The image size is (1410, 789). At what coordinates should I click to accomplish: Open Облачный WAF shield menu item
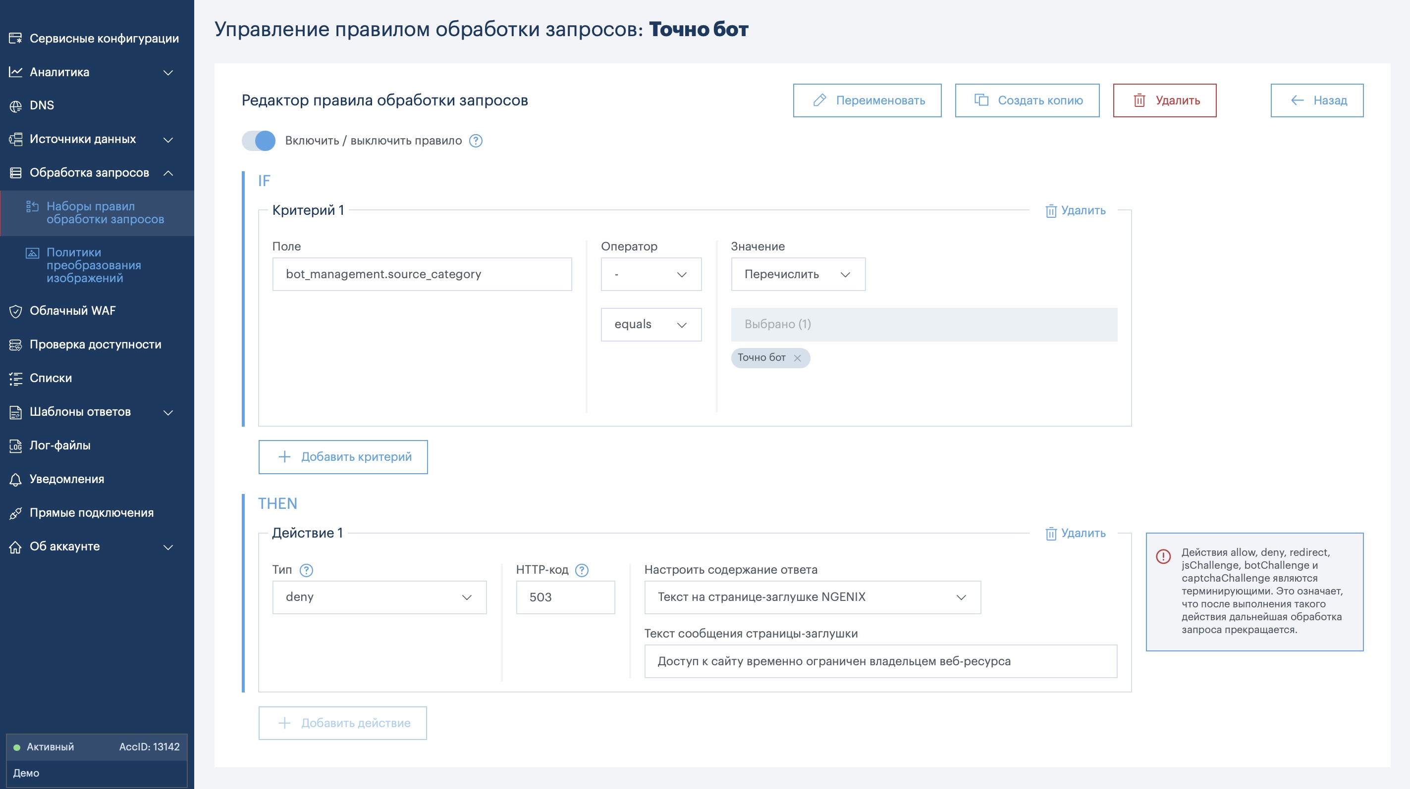(72, 310)
